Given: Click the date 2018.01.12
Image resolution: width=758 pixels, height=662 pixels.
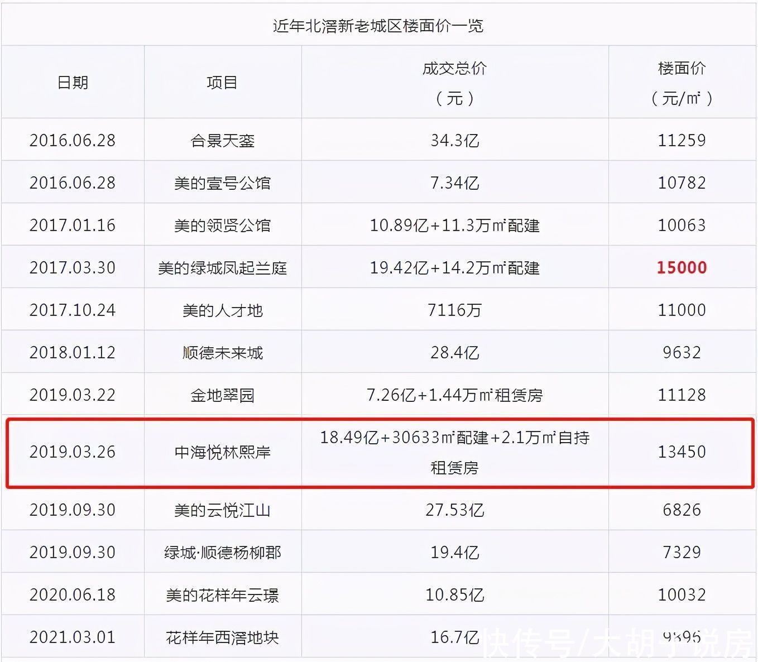Looking at the screenshot, I should coord(73,353).
